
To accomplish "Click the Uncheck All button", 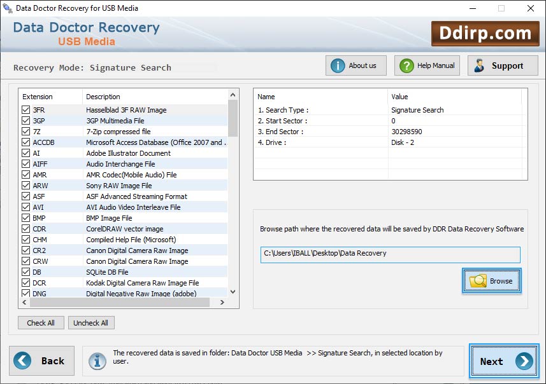I will (91, 323).
